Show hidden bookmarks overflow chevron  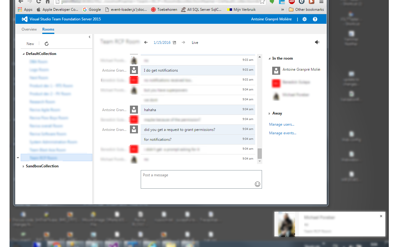pyautogui.click(x=282, y=10)
